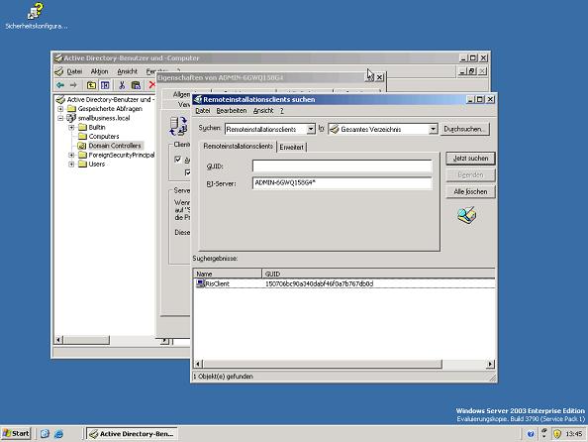The image size is (588, 442).
Task: Click the Alle löschen button
Action: (x=470, y=191)
